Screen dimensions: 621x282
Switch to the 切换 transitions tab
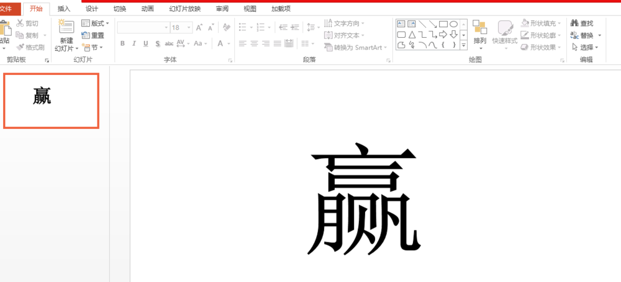tap(120, 9)
